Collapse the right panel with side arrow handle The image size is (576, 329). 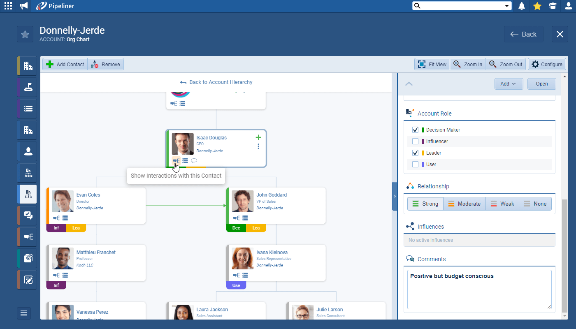[x=395, y=196]
